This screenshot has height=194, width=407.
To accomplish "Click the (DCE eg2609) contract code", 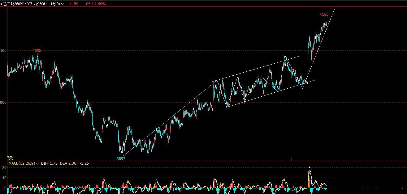I will point(36,4).
